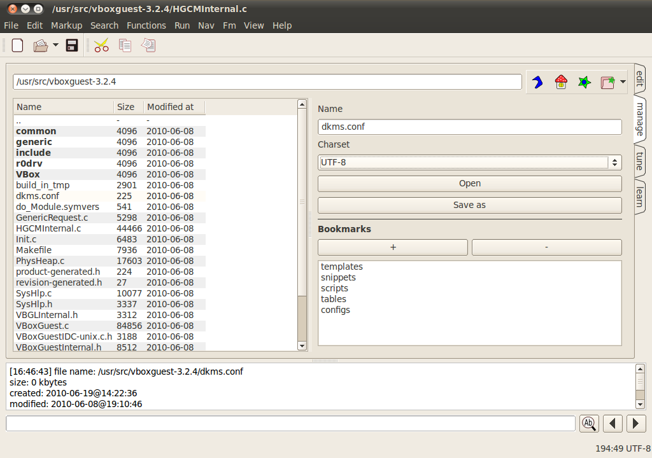Sort by Name column header

click(x=64, y=107)
